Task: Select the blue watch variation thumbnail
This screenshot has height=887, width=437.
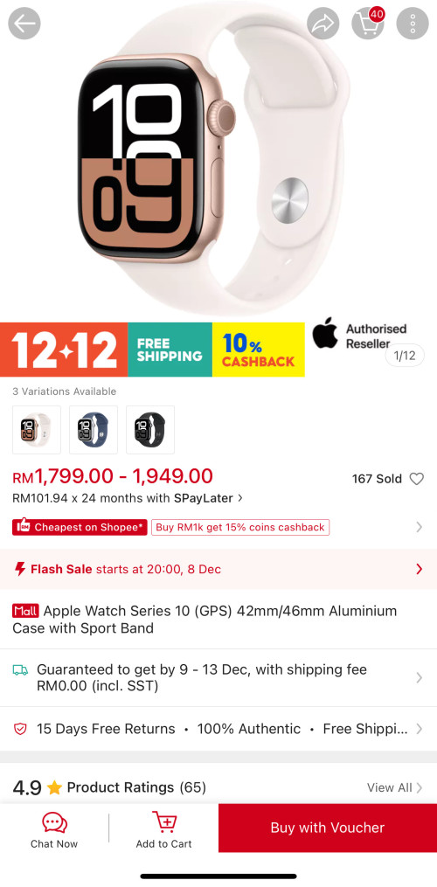Action: coord(94,430)
